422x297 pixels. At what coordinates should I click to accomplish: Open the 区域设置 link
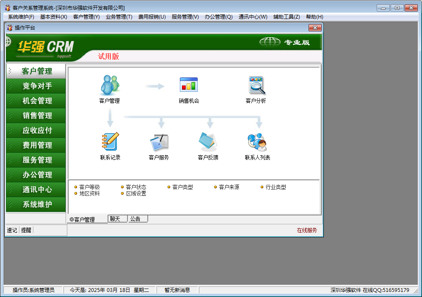click(x=136, y=193)
